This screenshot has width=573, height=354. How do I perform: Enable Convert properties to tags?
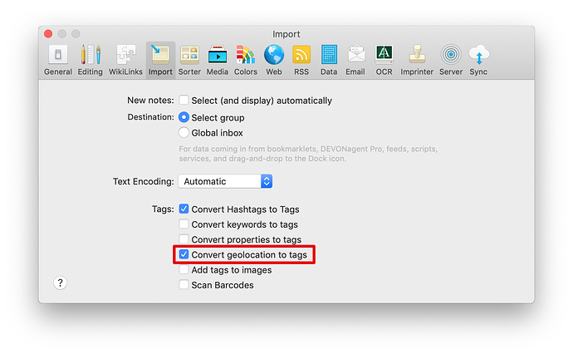tap(184, 238)
